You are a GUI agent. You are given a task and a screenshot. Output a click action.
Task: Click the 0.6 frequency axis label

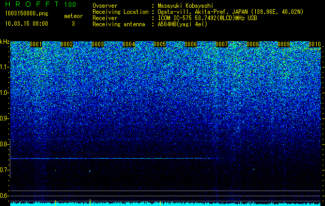(x=4, y=196)
